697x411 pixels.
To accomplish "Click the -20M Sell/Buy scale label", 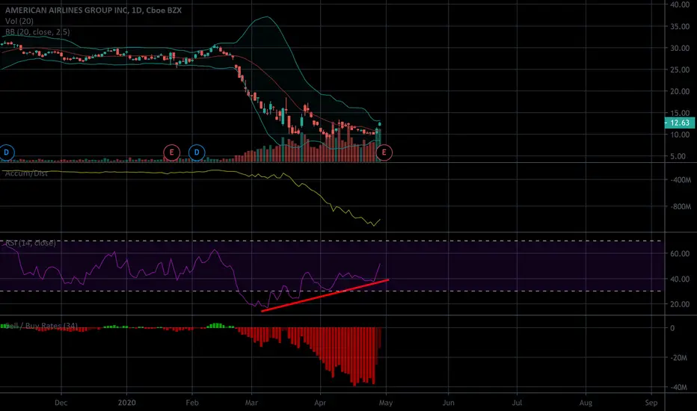I will (679, 358).
